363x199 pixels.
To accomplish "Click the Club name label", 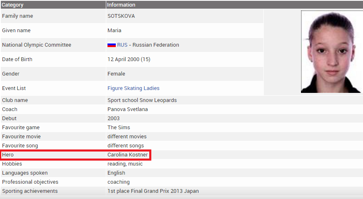I will click(x=15, y=100).
